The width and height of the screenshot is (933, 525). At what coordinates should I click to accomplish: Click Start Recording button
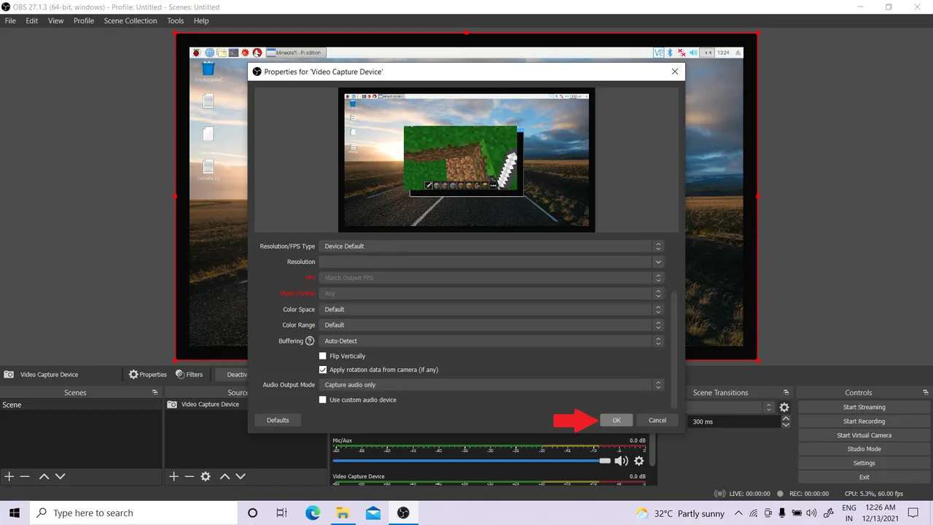[864, 421]
